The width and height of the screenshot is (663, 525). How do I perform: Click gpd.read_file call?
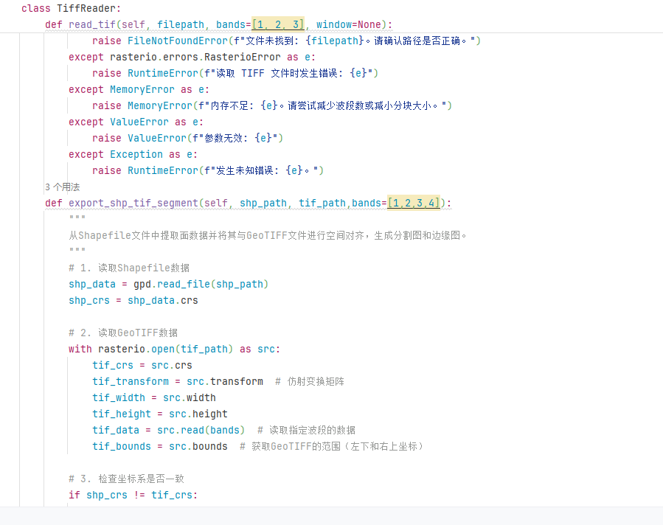tap(172, 285)
